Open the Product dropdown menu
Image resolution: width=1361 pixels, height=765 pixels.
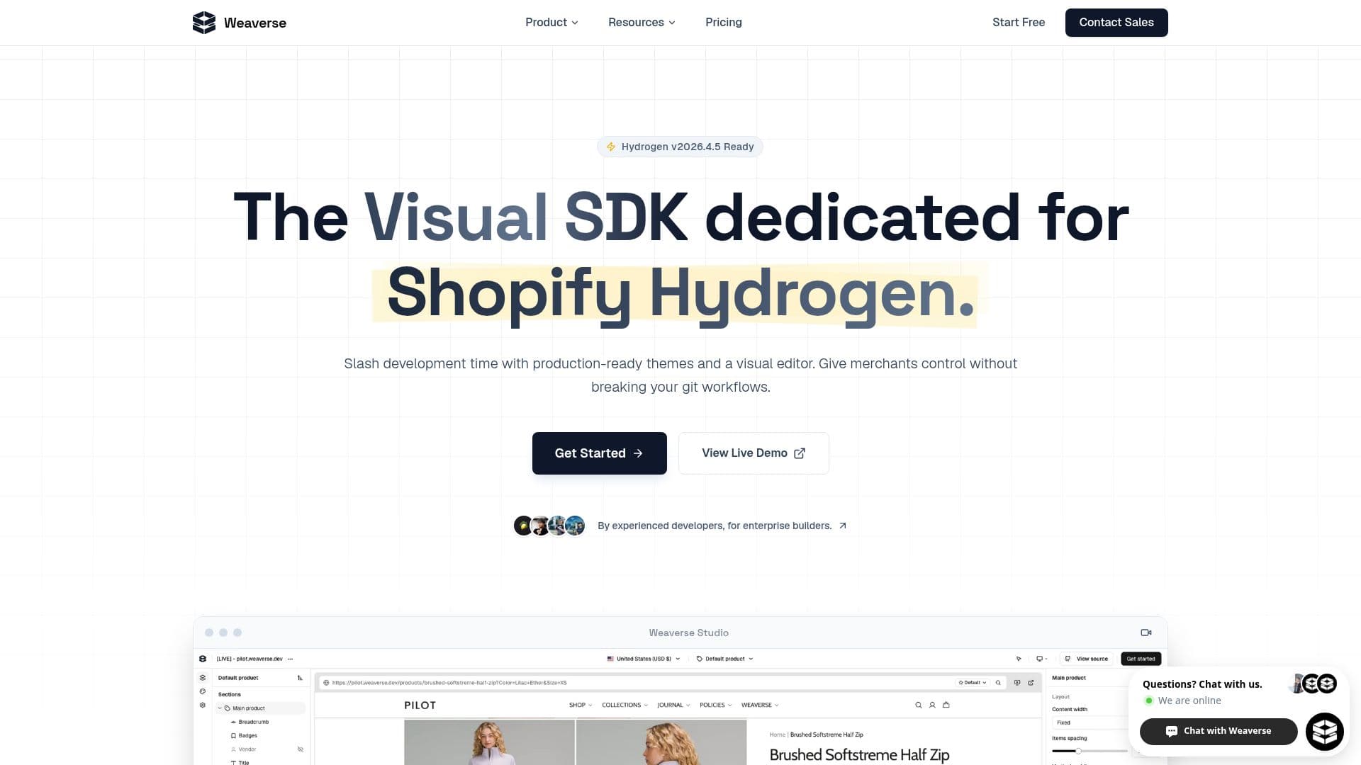[551, 23]
